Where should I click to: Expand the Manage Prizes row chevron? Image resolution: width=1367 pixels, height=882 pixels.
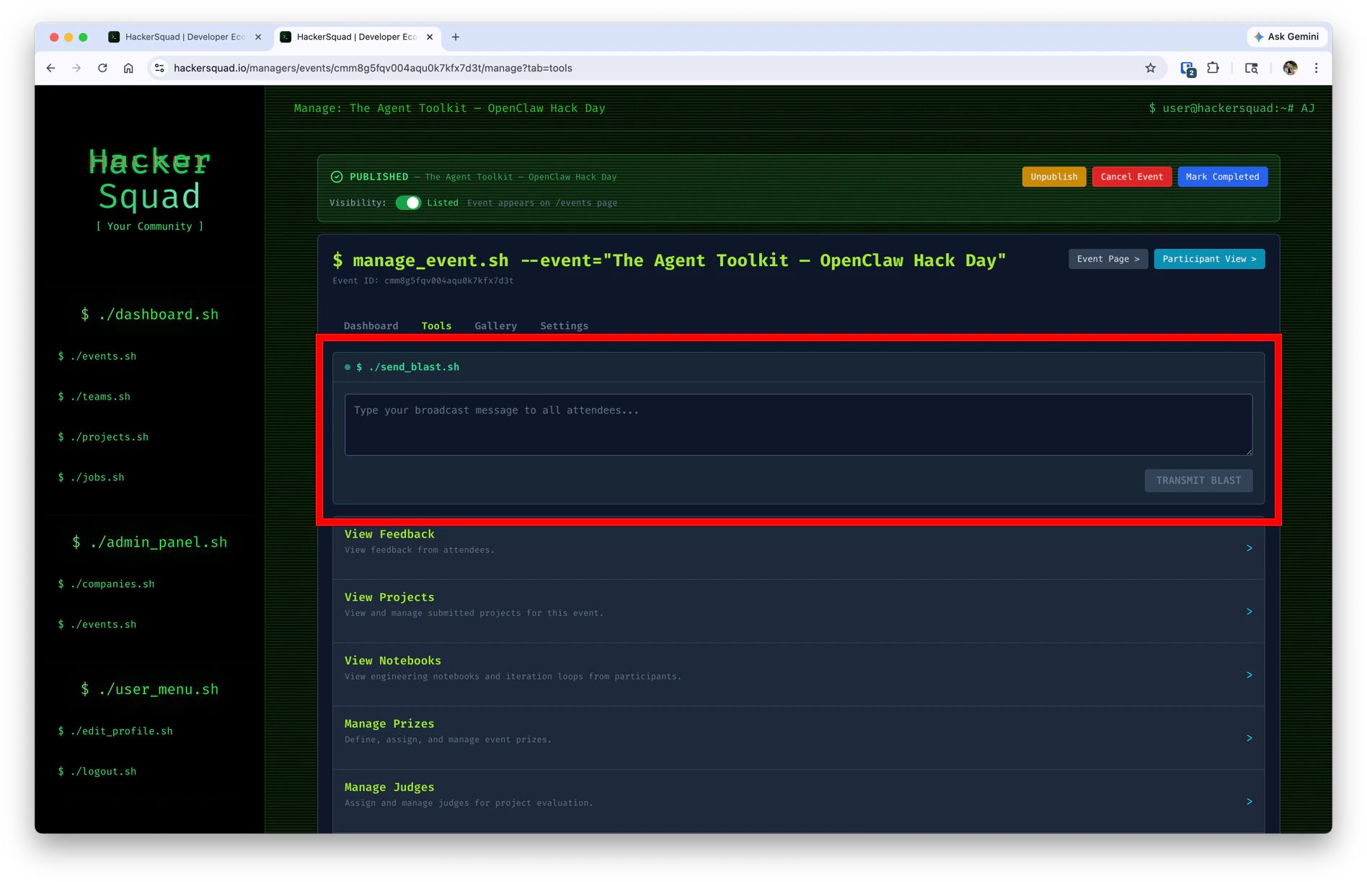(1249, 738)
